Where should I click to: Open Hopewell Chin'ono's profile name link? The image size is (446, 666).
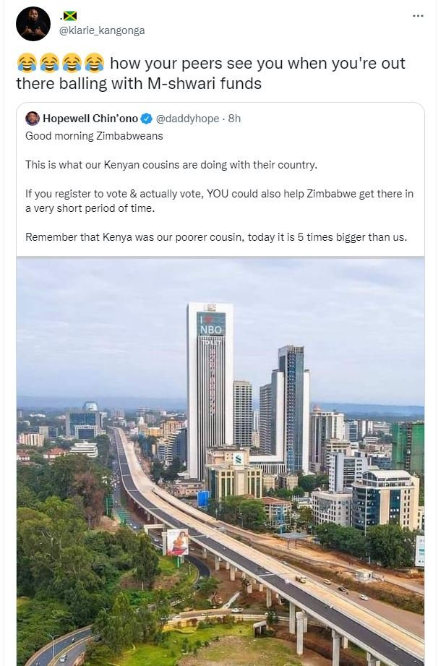90,119
